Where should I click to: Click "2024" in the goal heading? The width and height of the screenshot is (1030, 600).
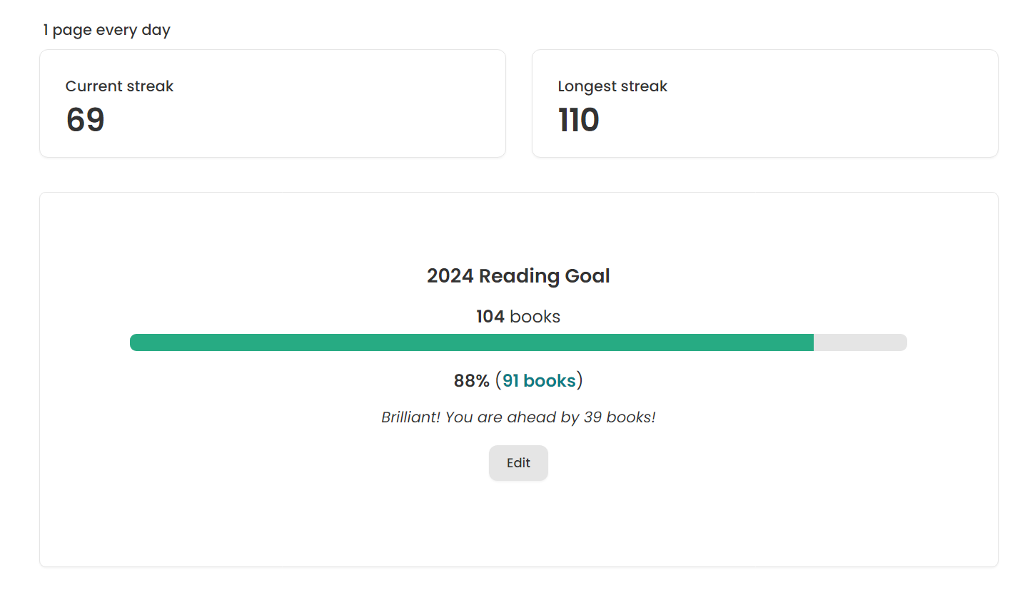coord(450,276)
